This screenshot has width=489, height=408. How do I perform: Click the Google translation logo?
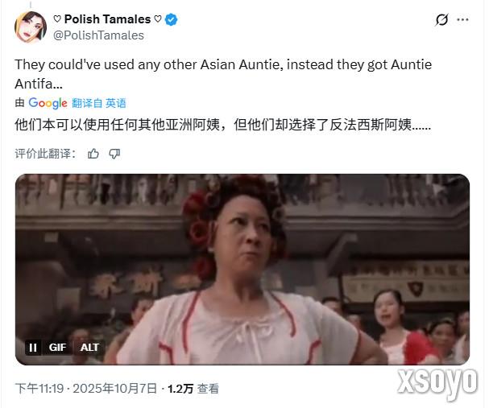tap(48, 103)
